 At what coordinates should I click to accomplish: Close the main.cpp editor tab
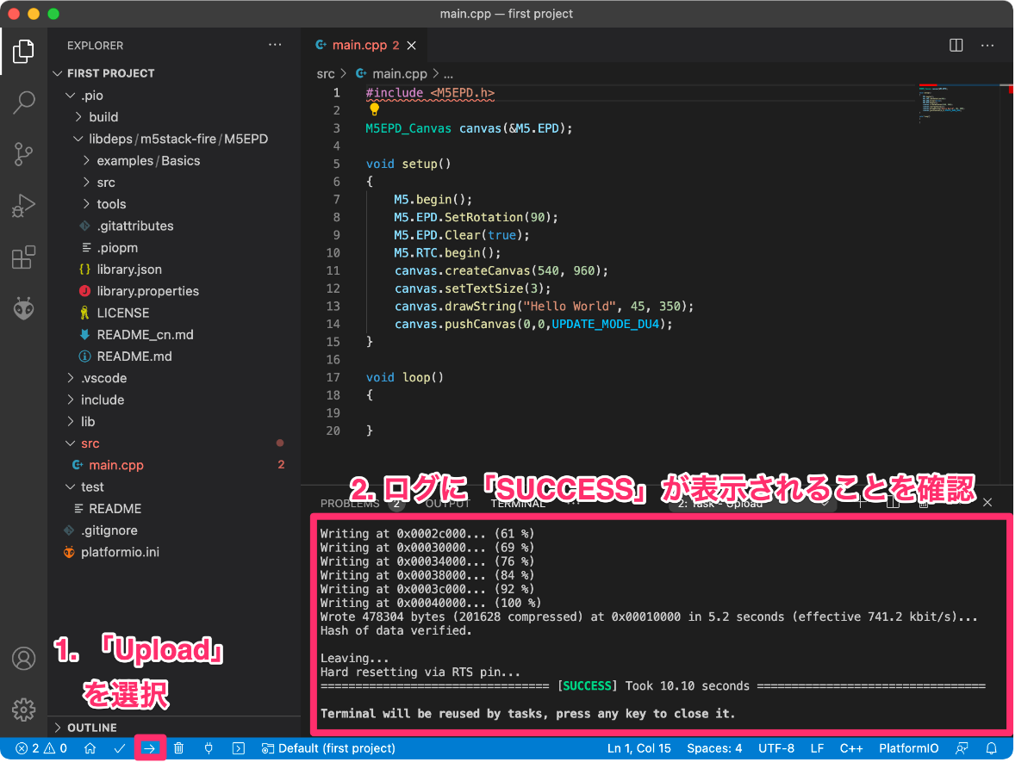pyautogui.click(x=412, y=46)
